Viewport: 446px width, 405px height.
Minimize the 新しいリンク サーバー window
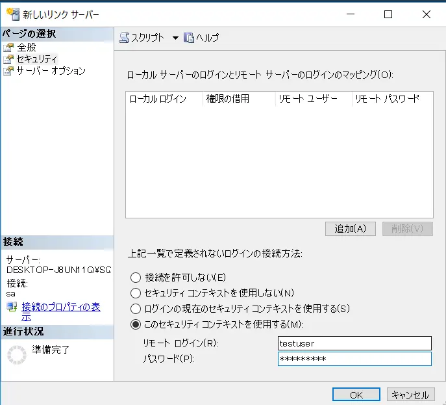(x=351, y=14)
